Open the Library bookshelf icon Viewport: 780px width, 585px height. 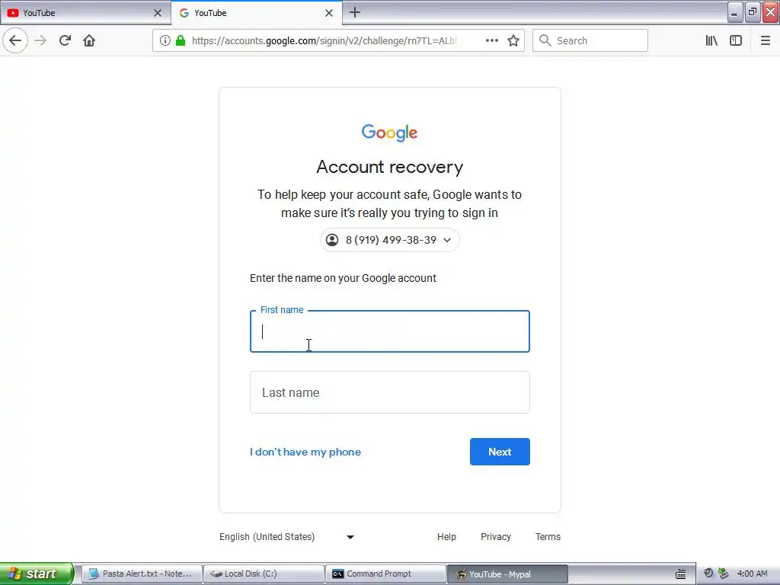point(712,41)
